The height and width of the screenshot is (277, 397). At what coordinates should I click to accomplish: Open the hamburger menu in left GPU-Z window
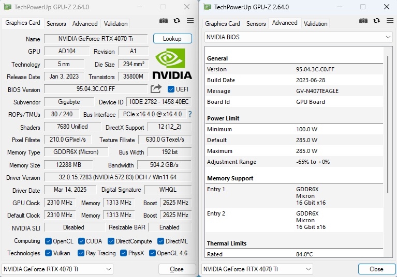[x=190, y=21]
